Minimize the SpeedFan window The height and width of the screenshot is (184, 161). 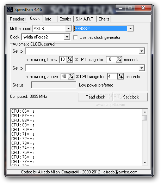(x=120, y=8)
